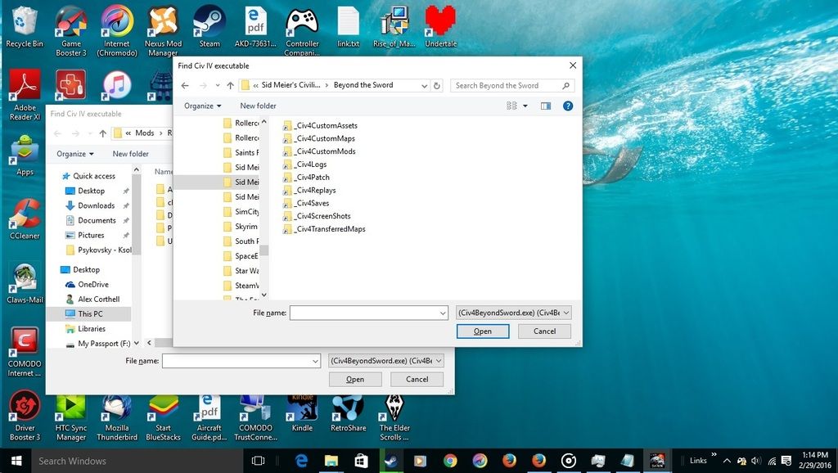The image size is (838, 473).
Task: Open the Recycle Bin desktop icon
Action: pos(24,27)
